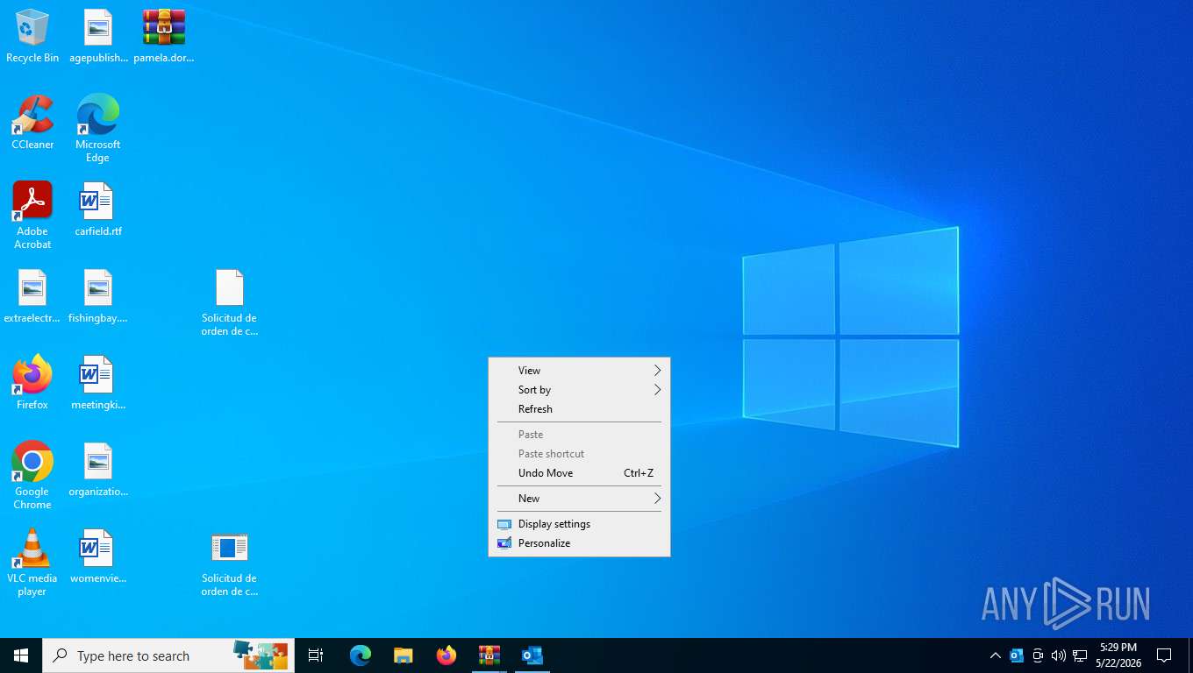Select the Google Chrome desktop shortcut
This screenshot has width=1193, height=673.
coord(32,476)
